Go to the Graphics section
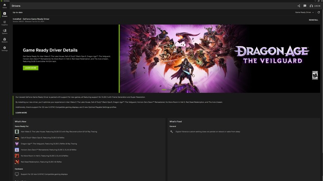This screenshot has width=323, height=181. pos(5,23)
